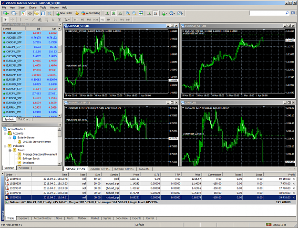The height and width of the screenshot is (228, 298).
Task: Select the equidistant channel tool
Action: 40,20
